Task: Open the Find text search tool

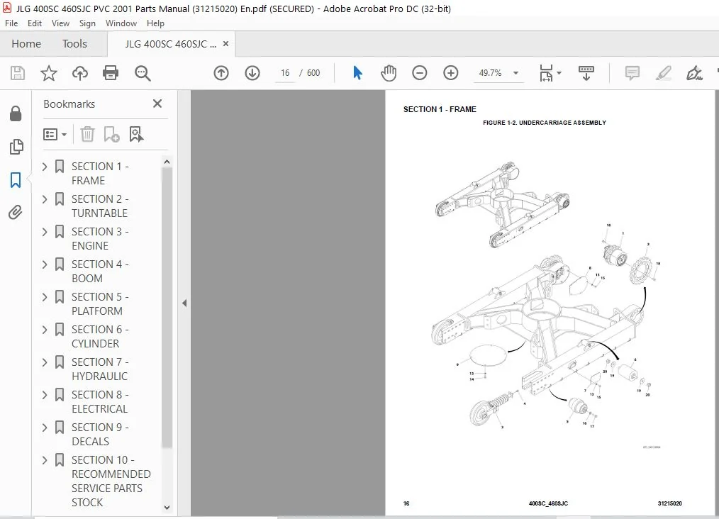Action: coord(142,73)
